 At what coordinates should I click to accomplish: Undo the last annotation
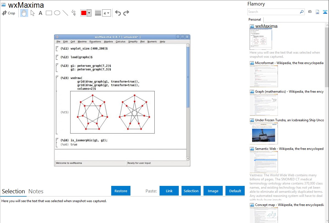point(118,13)
